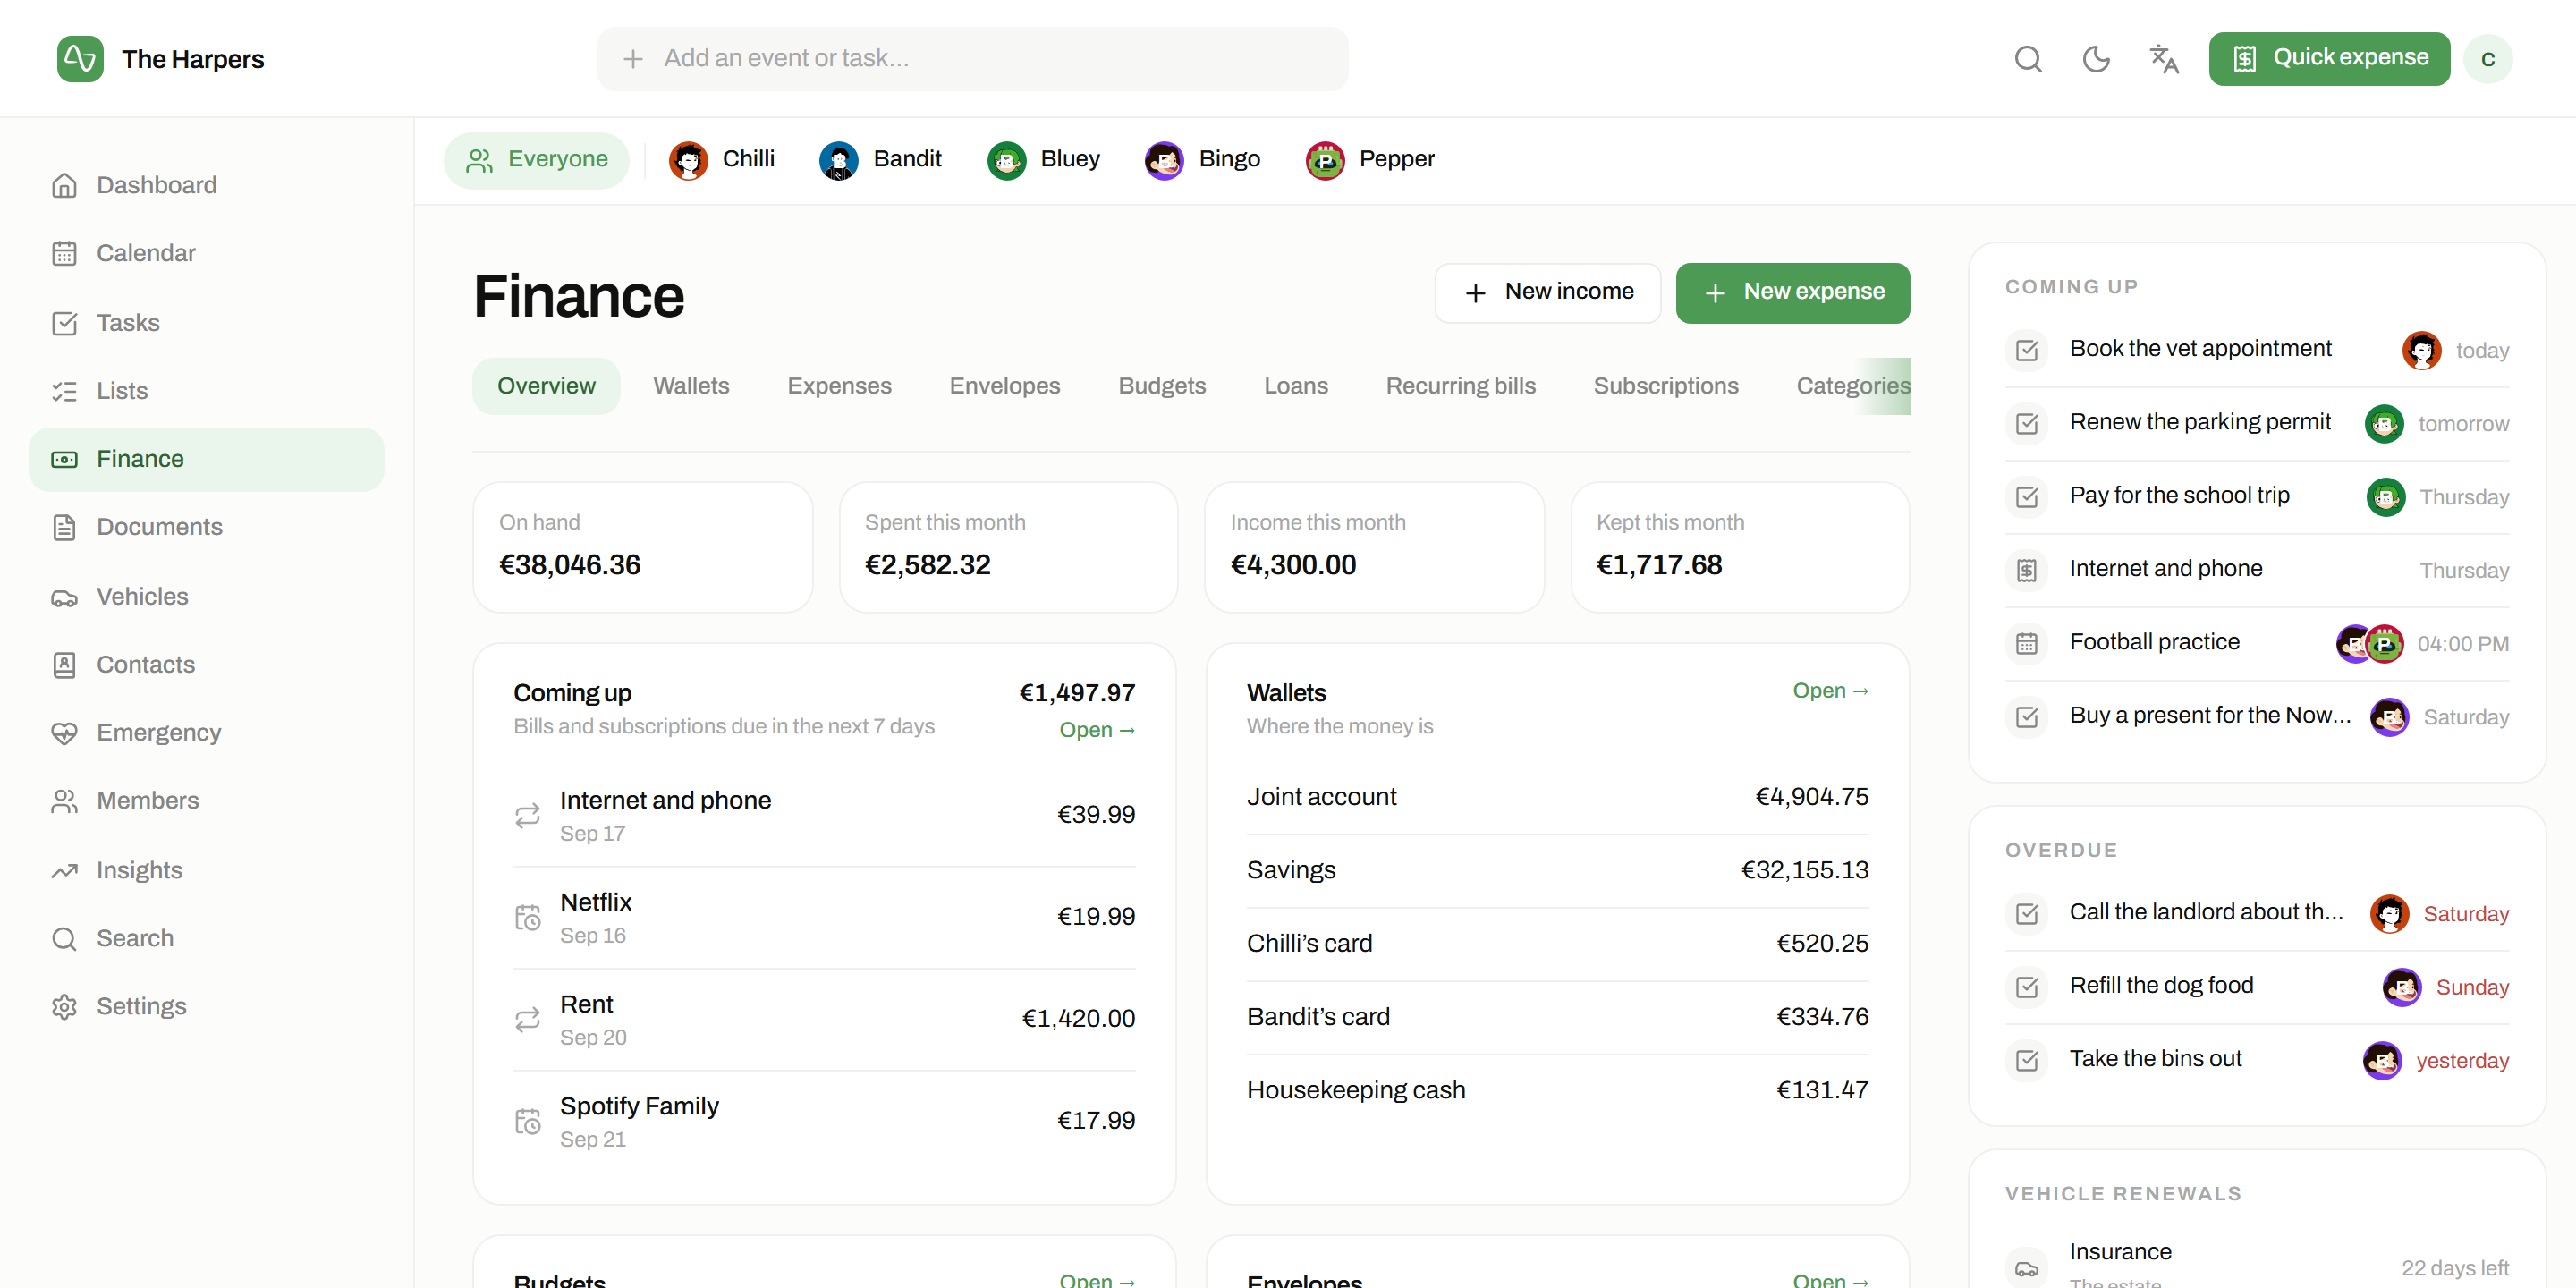Mark Take the bins out done
This screenshot has height=1288, width=2576.
click(2027, 1060)
